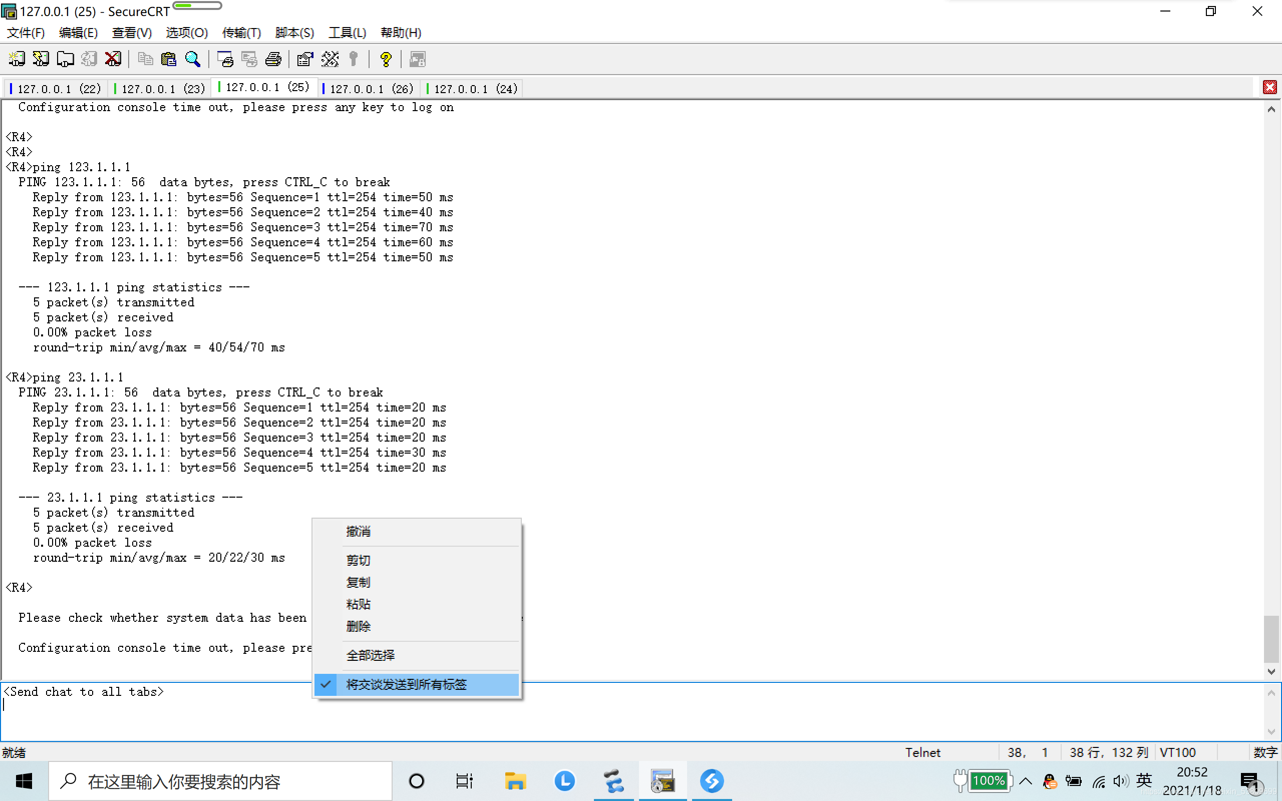Choose 删除 in context menu
The width and height of the screenshot is (1282, 801).
click(416, 626)
